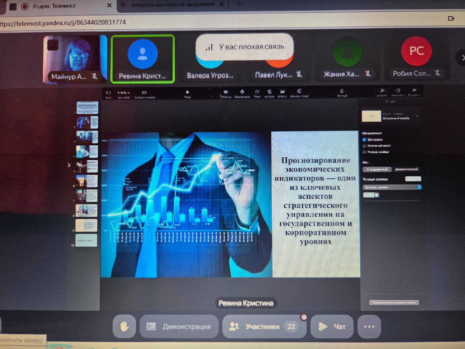Image resolution: width=465 pixels, height=349 pixels.
Task: Select the first slide thumbnail in navigator
Action: pyautogui.click(x=87, y=107)
